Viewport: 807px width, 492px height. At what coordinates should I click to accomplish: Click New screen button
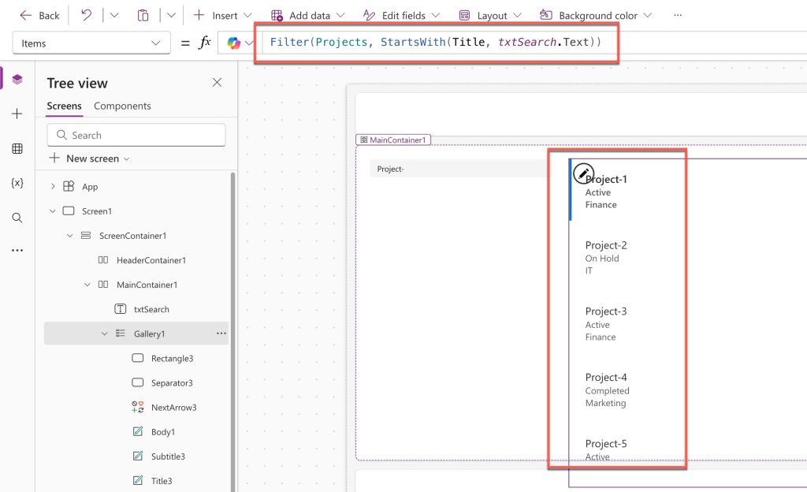89,158
